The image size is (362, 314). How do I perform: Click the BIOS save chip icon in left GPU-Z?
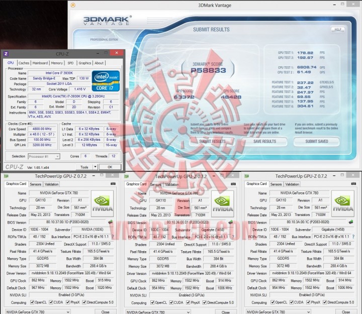coord(110,222)
